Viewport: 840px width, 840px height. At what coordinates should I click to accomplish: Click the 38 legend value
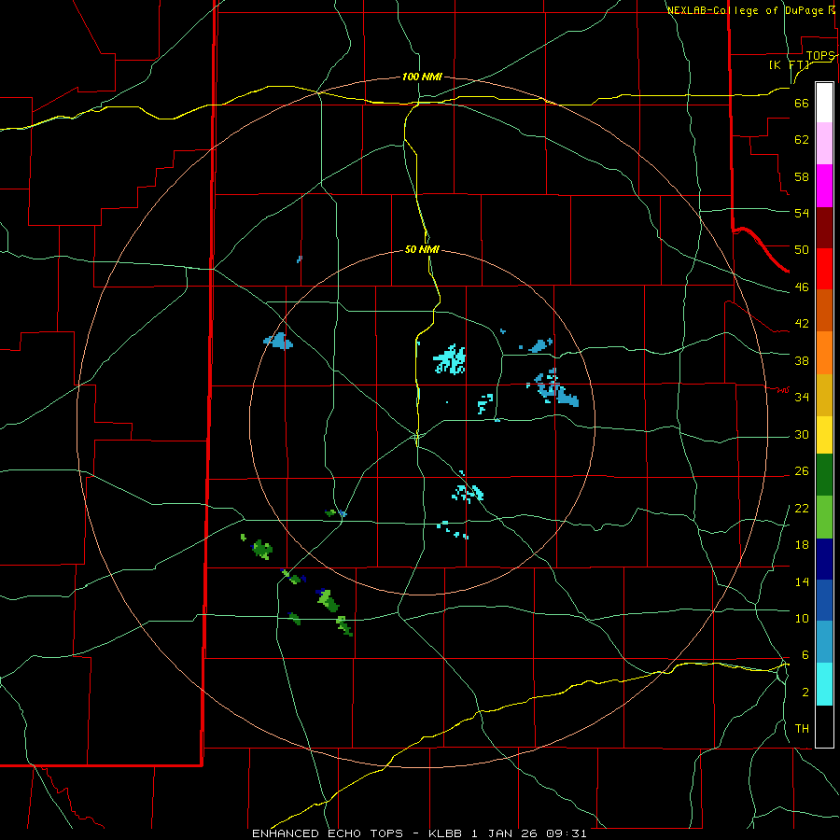pos(802,360)
